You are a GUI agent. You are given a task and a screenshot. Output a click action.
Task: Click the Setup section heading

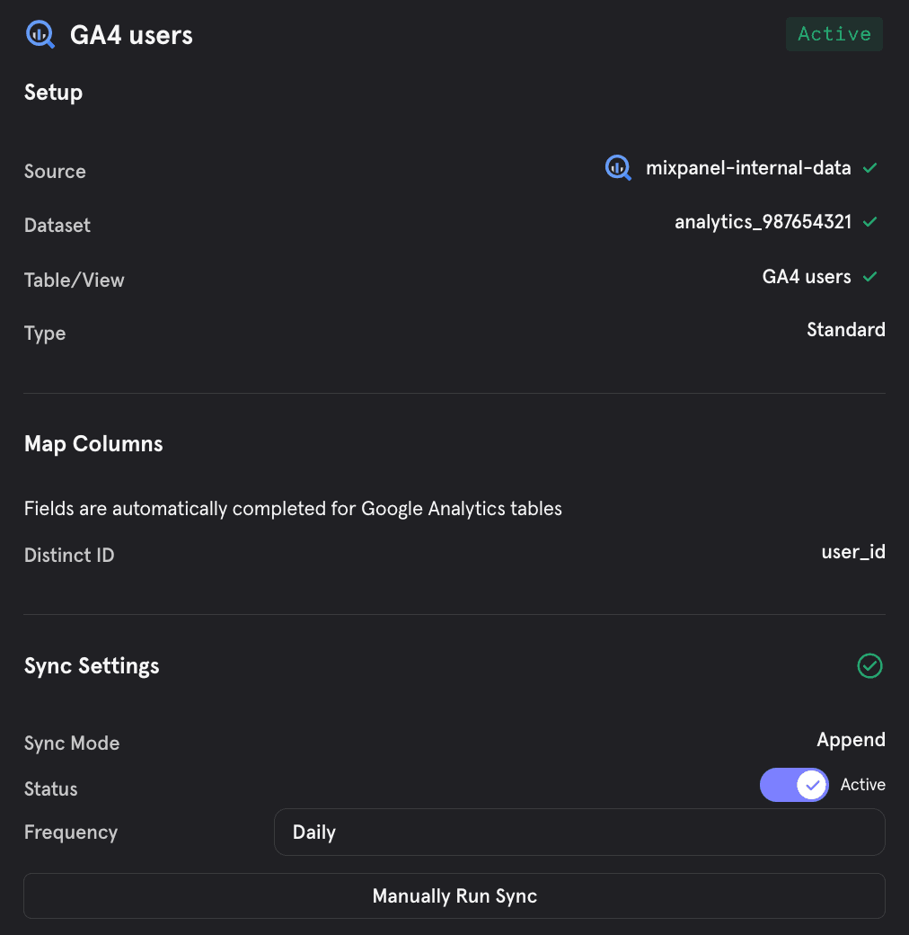pyautogui.click(x=53, y=93)
